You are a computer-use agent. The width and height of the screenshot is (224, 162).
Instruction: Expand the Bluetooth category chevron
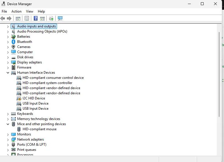(x=8, y=42)
